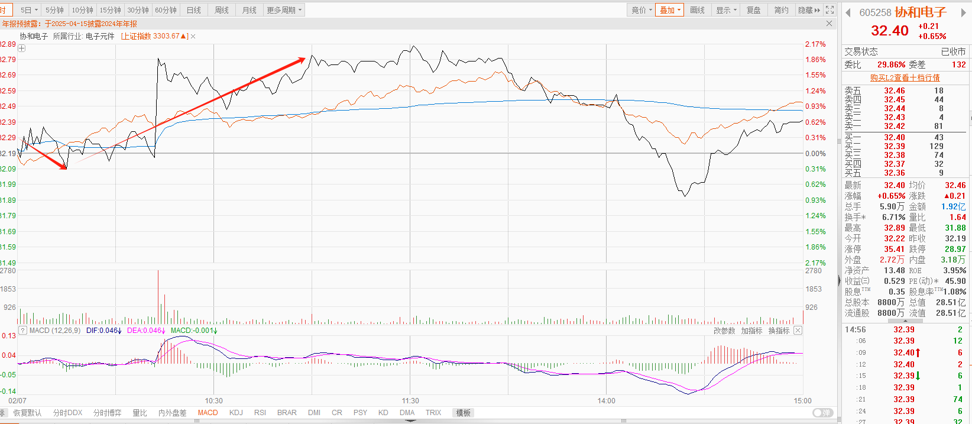This screenshot has height=424, width=972.
Task: Open the 叠加 overlay dropdown
Action: pos(669,10)
